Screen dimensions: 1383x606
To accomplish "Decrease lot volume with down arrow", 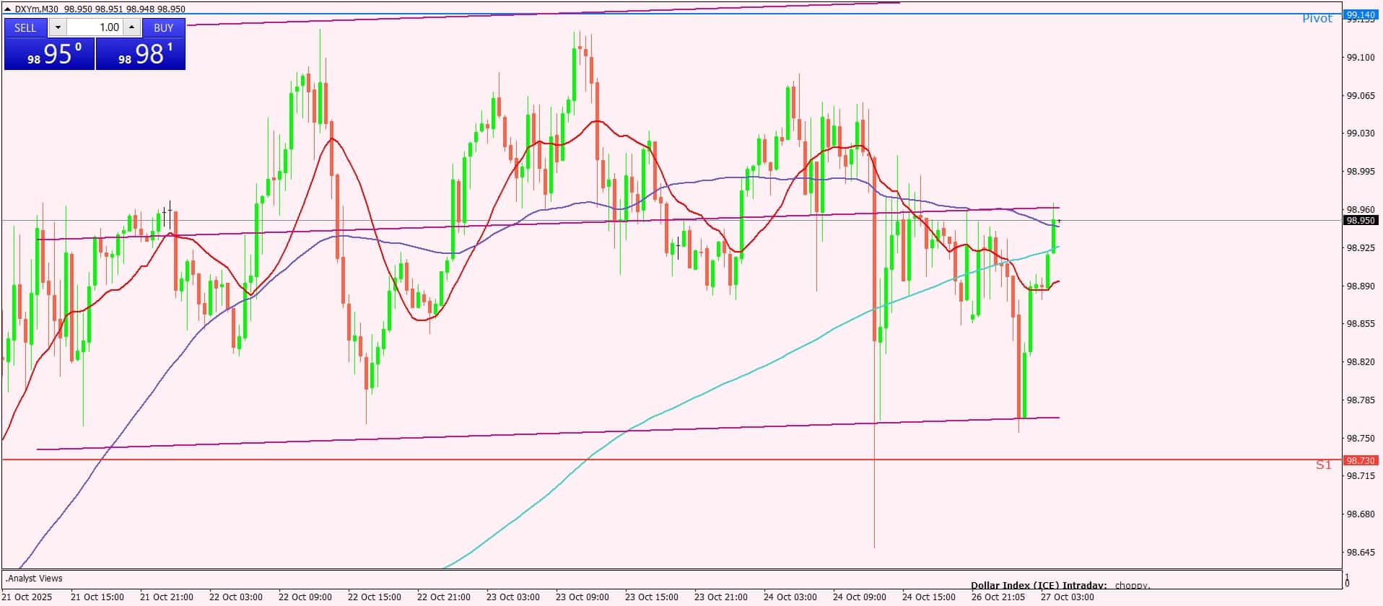I will click(58, 27).
